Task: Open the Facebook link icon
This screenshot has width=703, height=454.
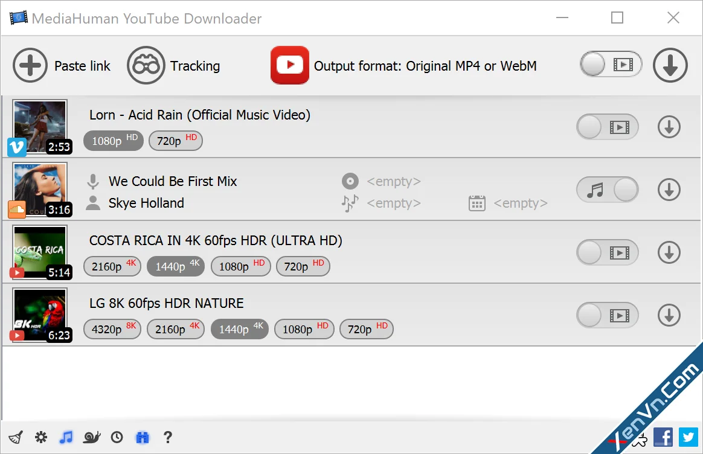Action: point(663,437)
